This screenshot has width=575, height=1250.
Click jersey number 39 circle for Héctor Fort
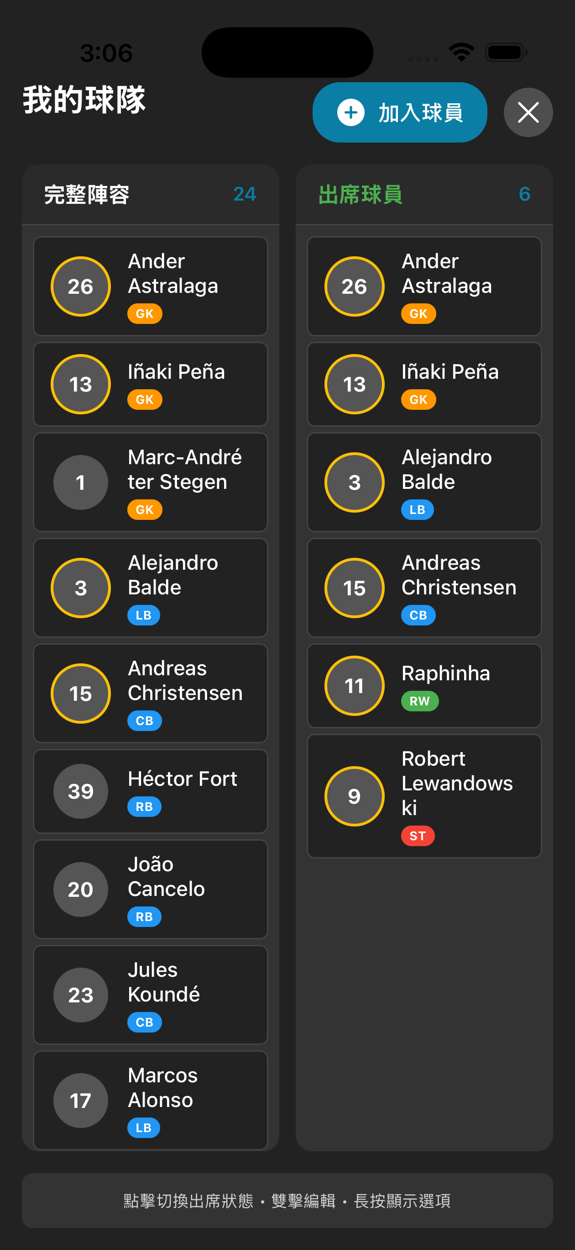coord(80,791)
